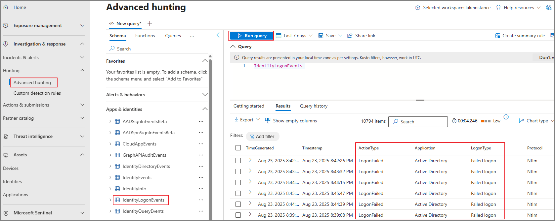Click the Threat intelligence icon
The image size is (555, 221).
pyautogui.click(x=6, y=137)
